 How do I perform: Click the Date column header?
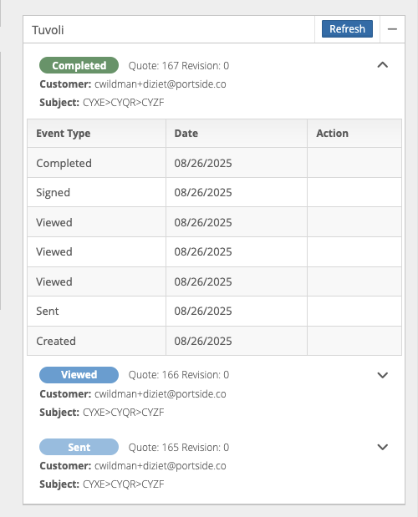pos(237,133)
